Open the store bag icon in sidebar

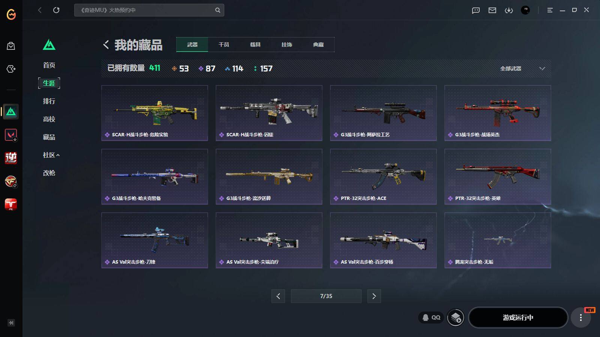[x=11, y=46]
